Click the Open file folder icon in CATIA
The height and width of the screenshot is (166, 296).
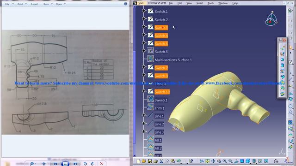[x=144, y=161]
